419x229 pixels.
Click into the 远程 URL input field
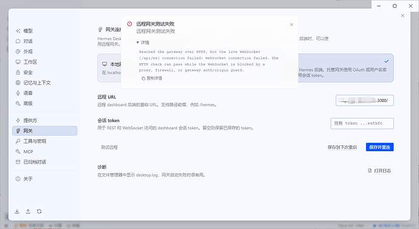click(x=365, y=101)
